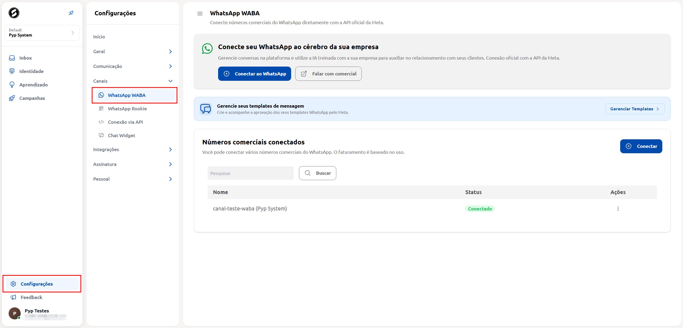Expand the Assinatura settings group
This screenshot has height=328, width=683.
[x=133, y=164]
